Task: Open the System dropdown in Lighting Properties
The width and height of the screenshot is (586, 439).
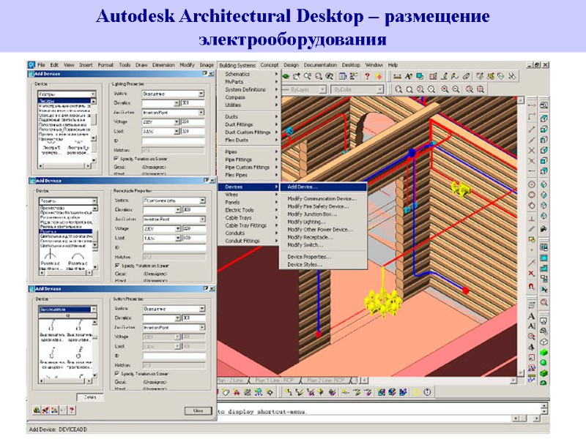Action: click(x=201, y=94)
